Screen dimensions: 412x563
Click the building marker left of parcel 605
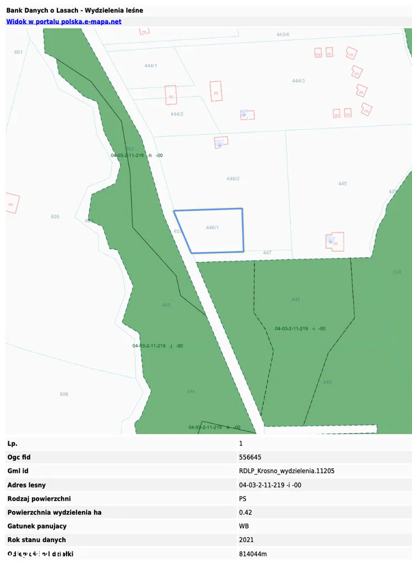tap(12, 204)
